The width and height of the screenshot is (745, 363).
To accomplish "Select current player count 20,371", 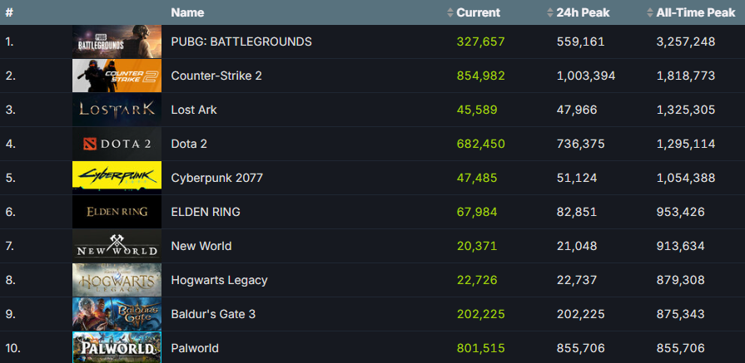I will coord(477,247).
